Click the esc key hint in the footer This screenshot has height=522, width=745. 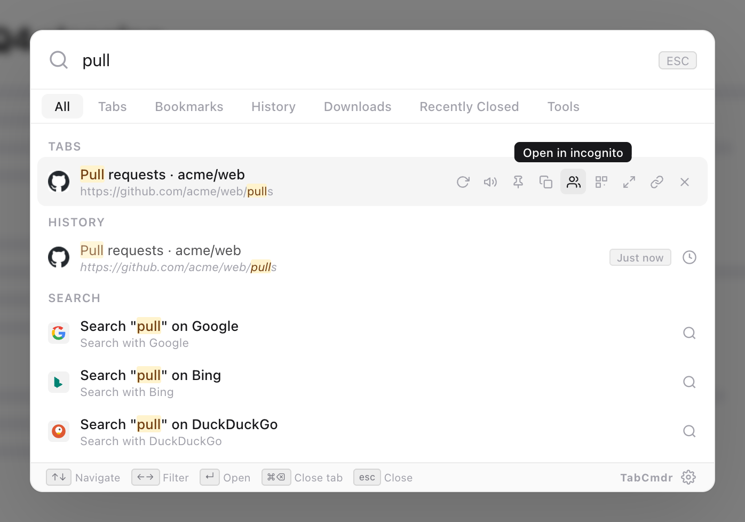tap(367, 477)
